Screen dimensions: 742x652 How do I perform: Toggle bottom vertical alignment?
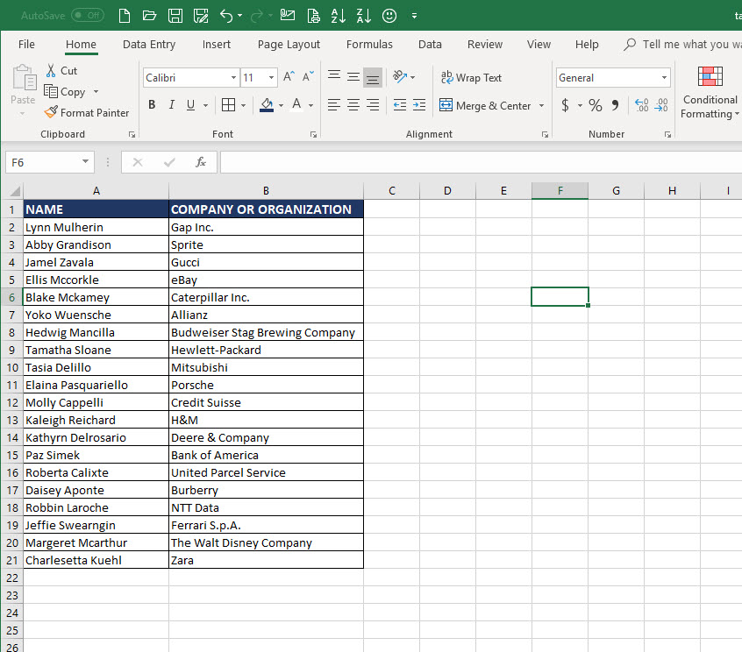(x=373, y=77)
